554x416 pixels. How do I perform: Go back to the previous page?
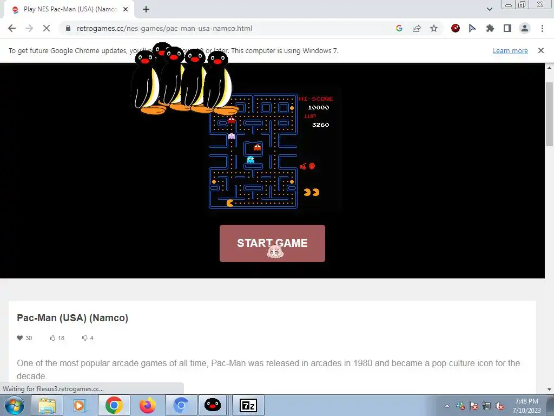tap(12, 28)
